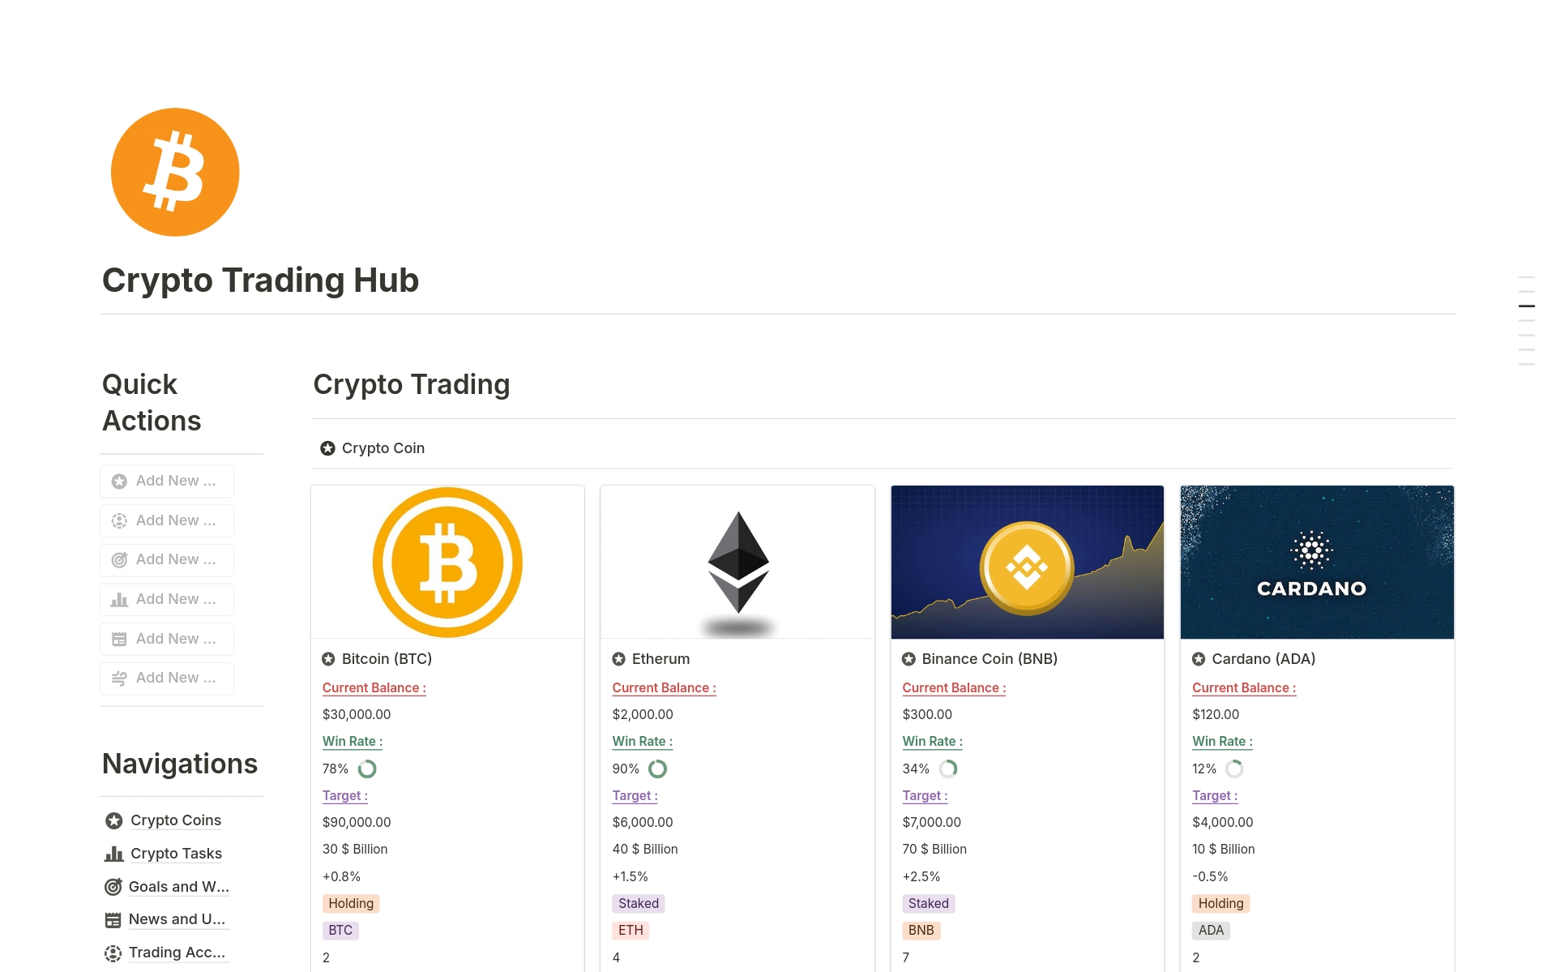The image size is (1556, 972).
Task: Click the Trading Account icon in Navigations
Action: coord(113,953)
